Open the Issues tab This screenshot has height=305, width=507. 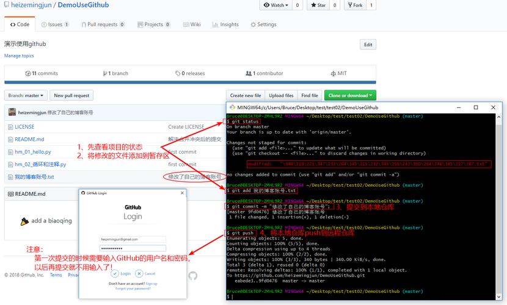coord(55,24)
